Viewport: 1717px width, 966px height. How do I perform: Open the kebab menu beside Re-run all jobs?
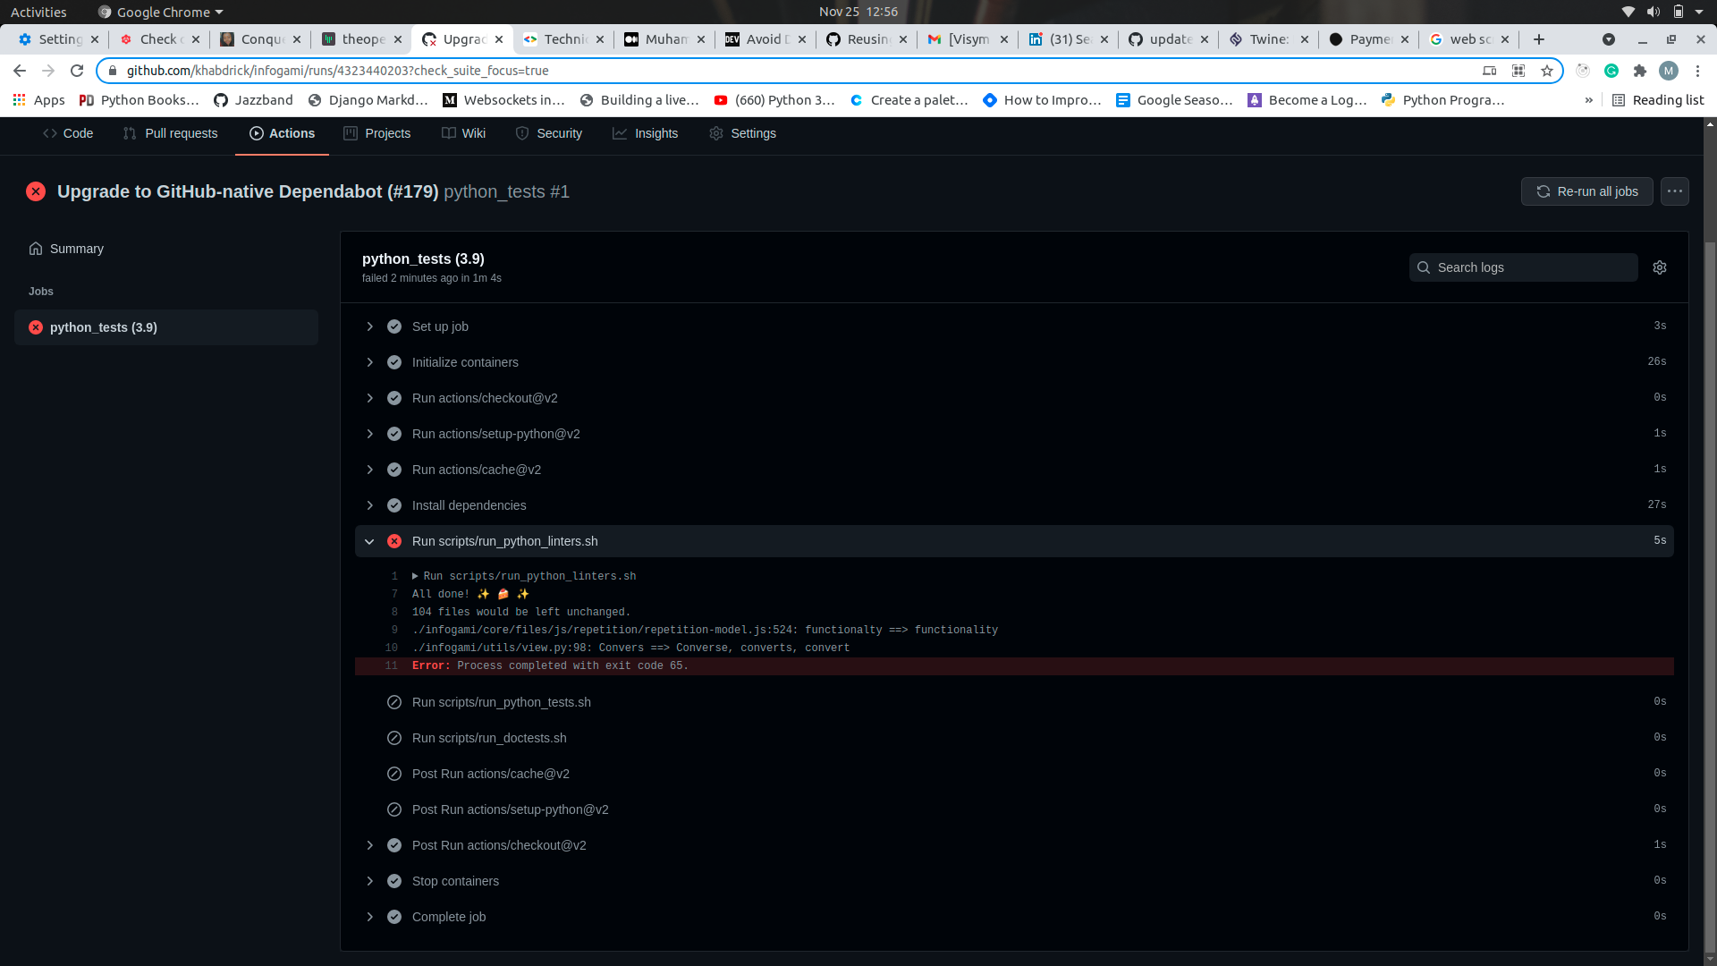click(x=1674, y=191)
